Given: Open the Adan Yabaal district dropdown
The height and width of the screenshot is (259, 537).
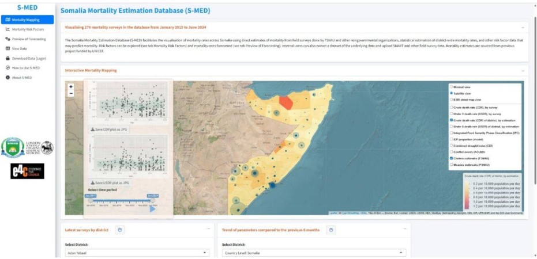Looking at the screenshot, I should (x=137, y=253).
